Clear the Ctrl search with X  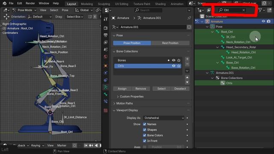(x=244, y=10)
